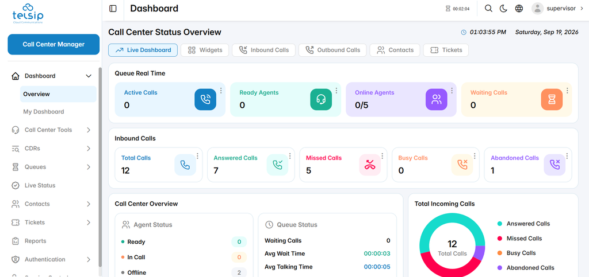Click the Call Center Manager button
Screen dimensions: 589x277
coord(53,45)
